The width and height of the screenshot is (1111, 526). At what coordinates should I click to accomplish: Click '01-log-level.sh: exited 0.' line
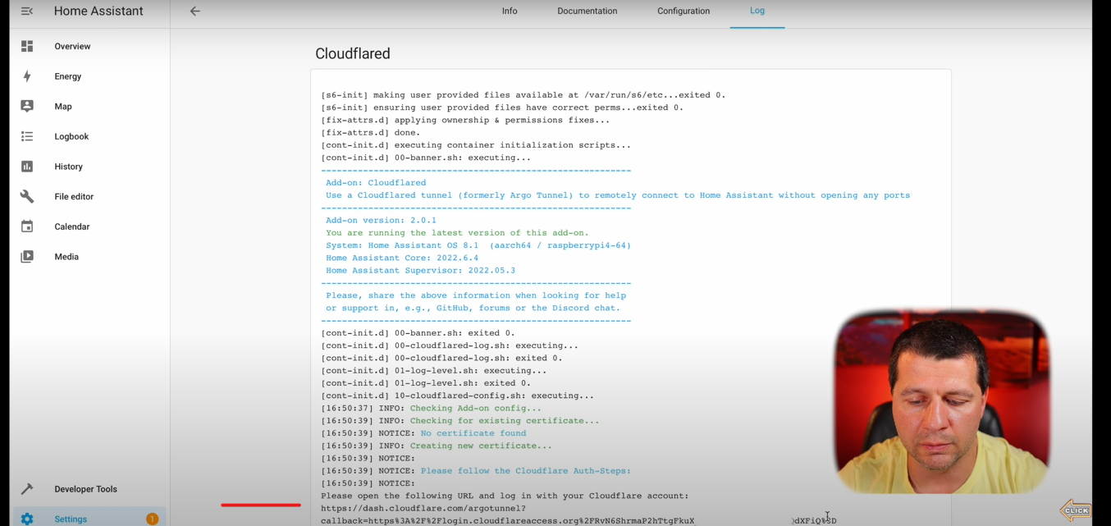click(x=426, y=383)
